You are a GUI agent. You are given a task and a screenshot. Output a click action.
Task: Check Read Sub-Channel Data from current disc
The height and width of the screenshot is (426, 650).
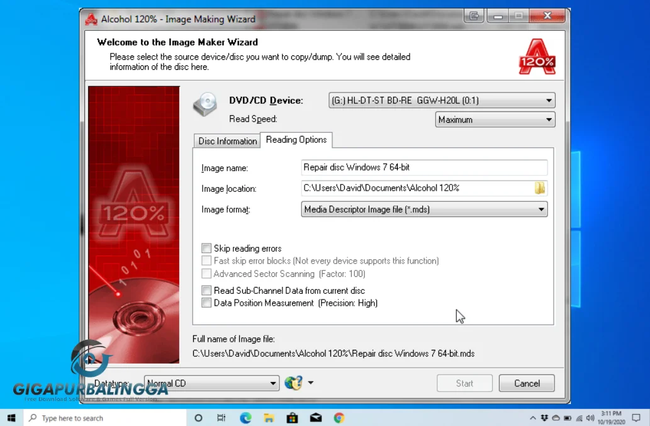206,290
